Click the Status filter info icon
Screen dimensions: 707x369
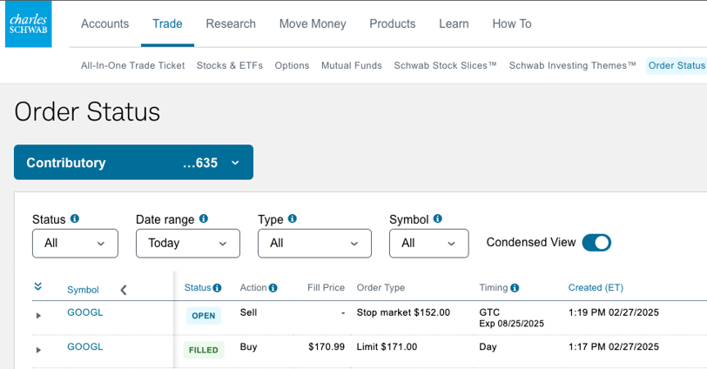(75, 219)
